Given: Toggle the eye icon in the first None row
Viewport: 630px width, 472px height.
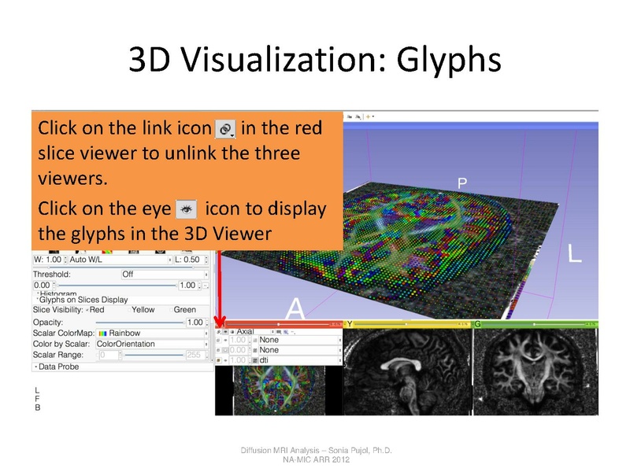Looking at the screenshot, I should click(225, 340).
